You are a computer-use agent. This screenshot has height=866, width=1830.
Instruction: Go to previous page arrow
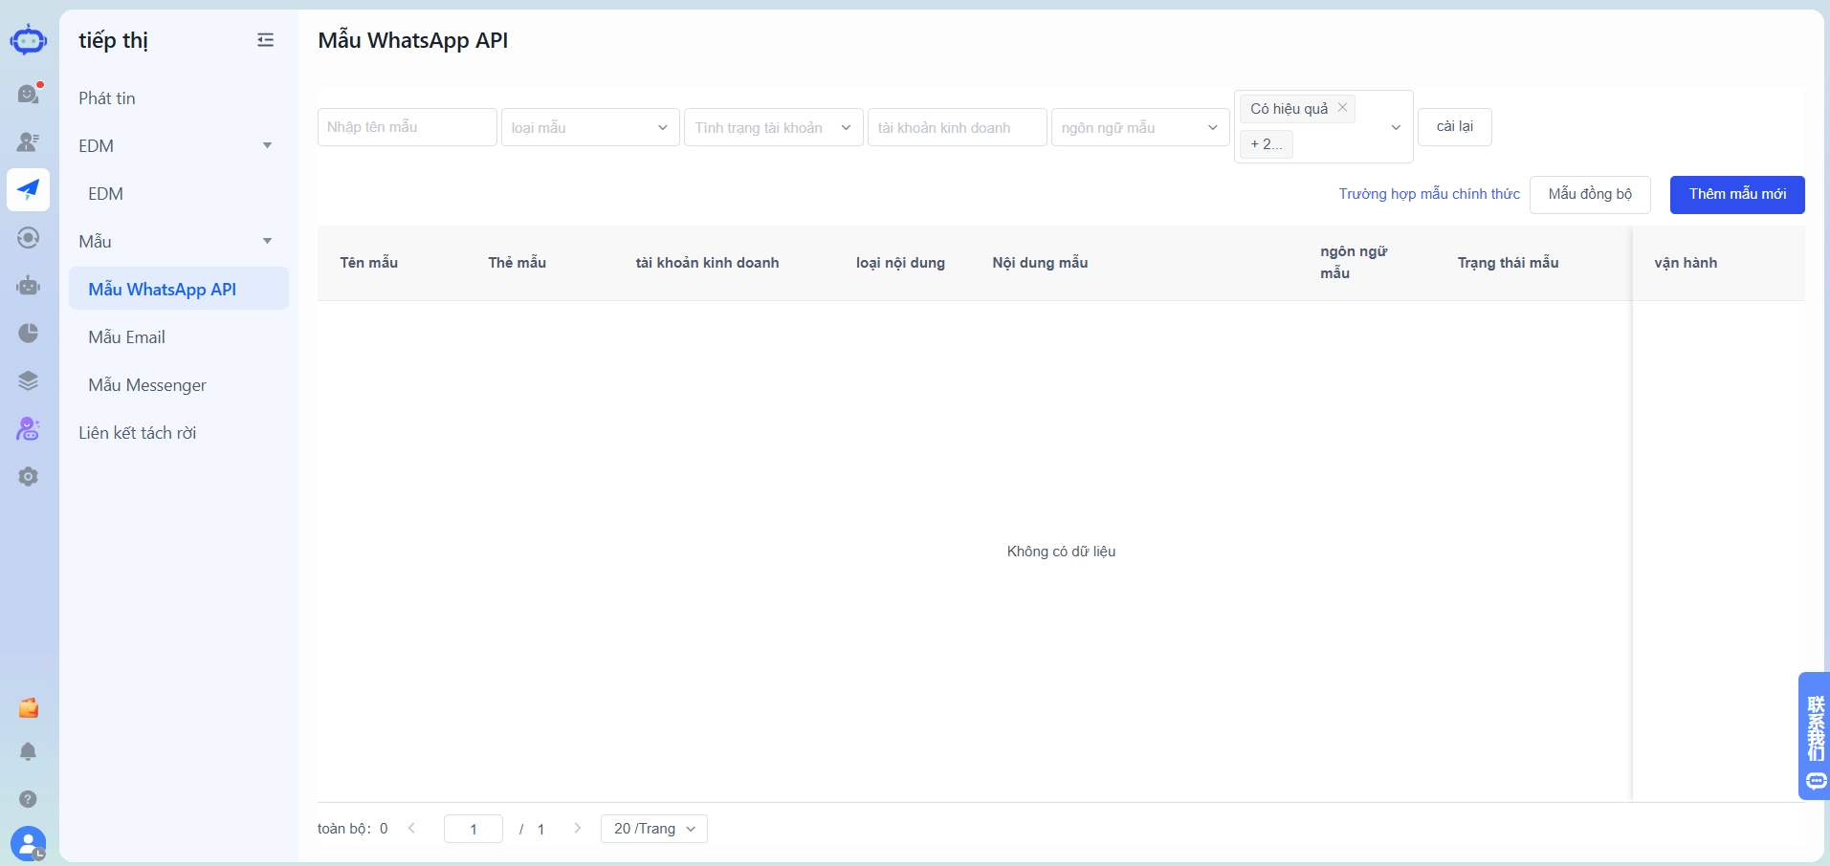(x=411, y=828)
